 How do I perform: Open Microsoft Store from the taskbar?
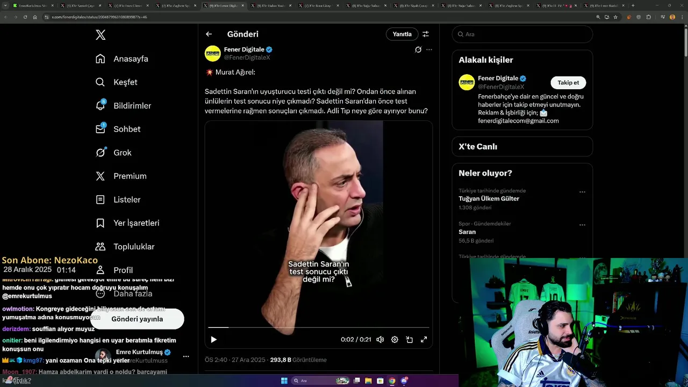pyautogui.click(x=381, y=381)
